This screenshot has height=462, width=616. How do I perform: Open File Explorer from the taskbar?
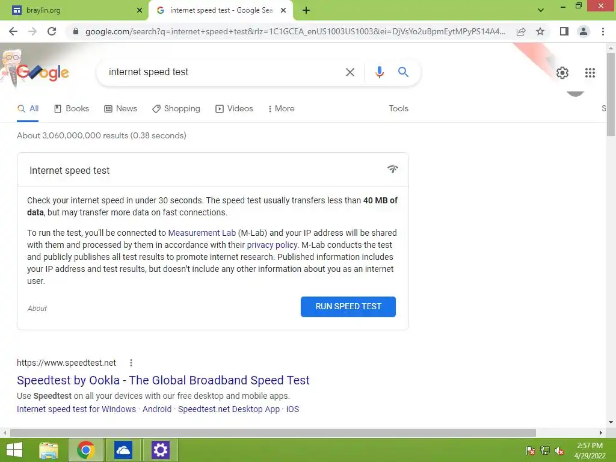click(x=49, y=450)
